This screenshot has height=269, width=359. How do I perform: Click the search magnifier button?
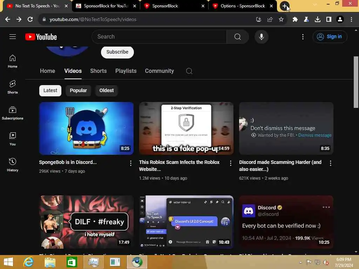237,36
